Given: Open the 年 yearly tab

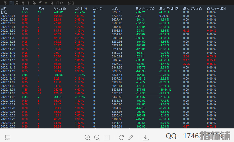Looking at the screenshot, I should point(34,3).
